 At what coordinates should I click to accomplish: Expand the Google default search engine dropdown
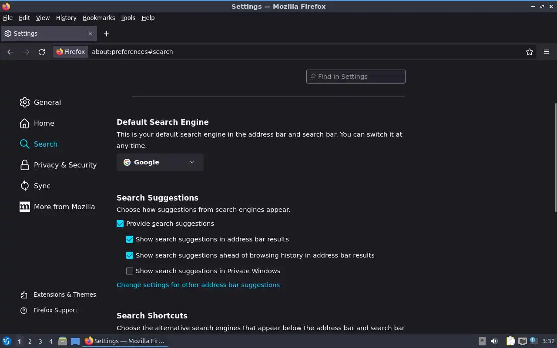click(x=160, y=162)
